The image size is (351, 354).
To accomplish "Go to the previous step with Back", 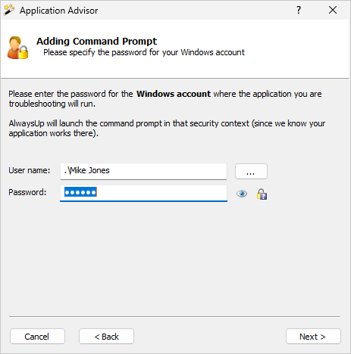I will pyautogui.click(x=106, y=337).
